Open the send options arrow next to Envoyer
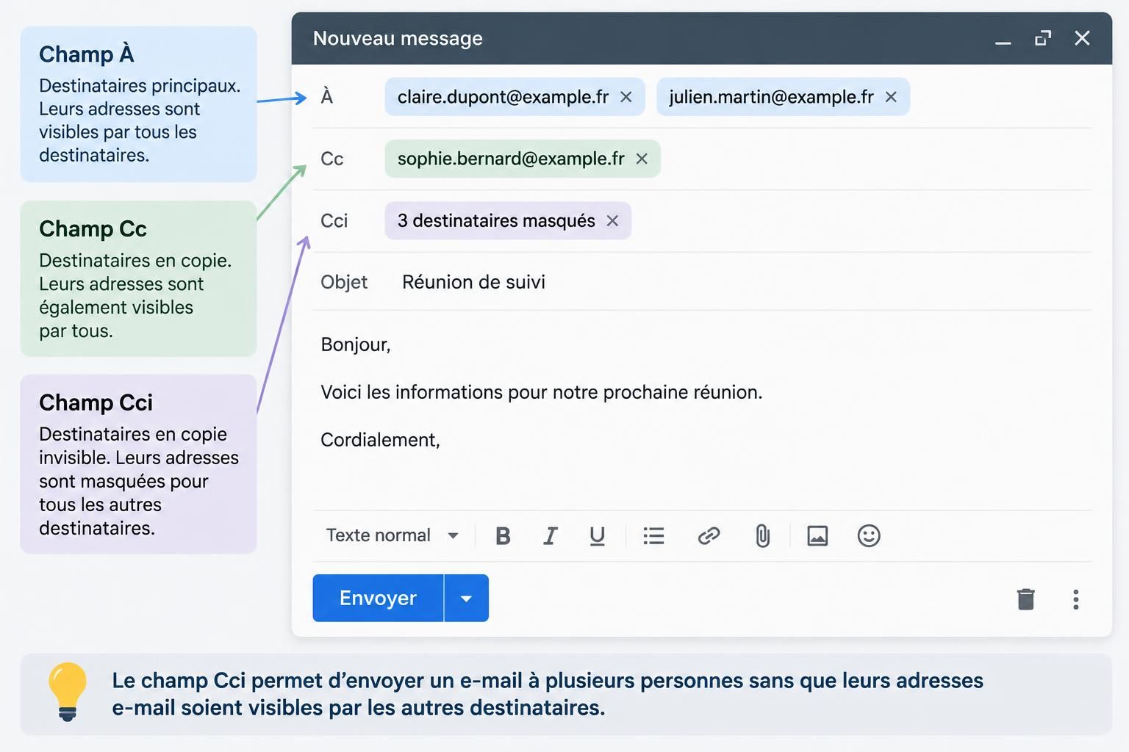 pyautogui.click(x=466, y=599)
